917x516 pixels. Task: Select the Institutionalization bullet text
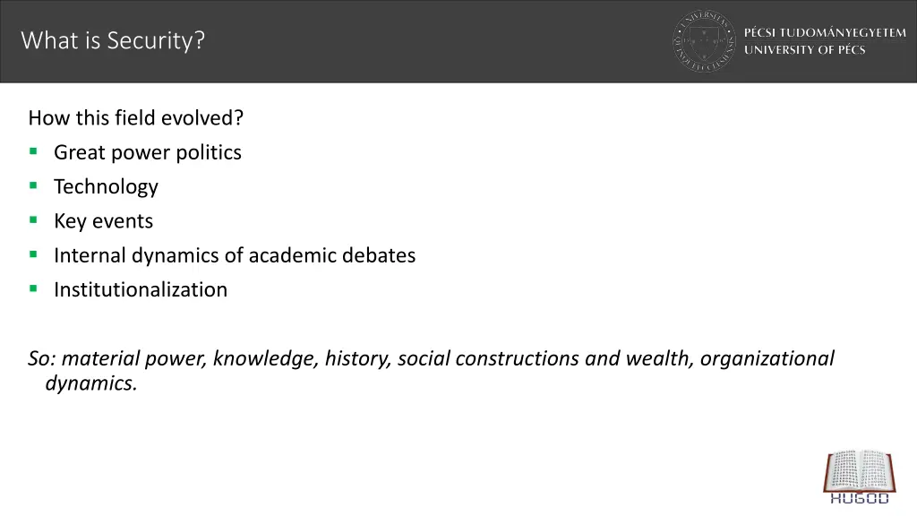(141, 289)
